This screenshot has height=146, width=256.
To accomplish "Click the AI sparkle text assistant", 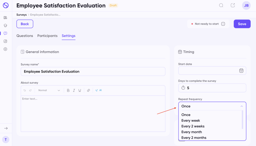I will coord(98,90).
